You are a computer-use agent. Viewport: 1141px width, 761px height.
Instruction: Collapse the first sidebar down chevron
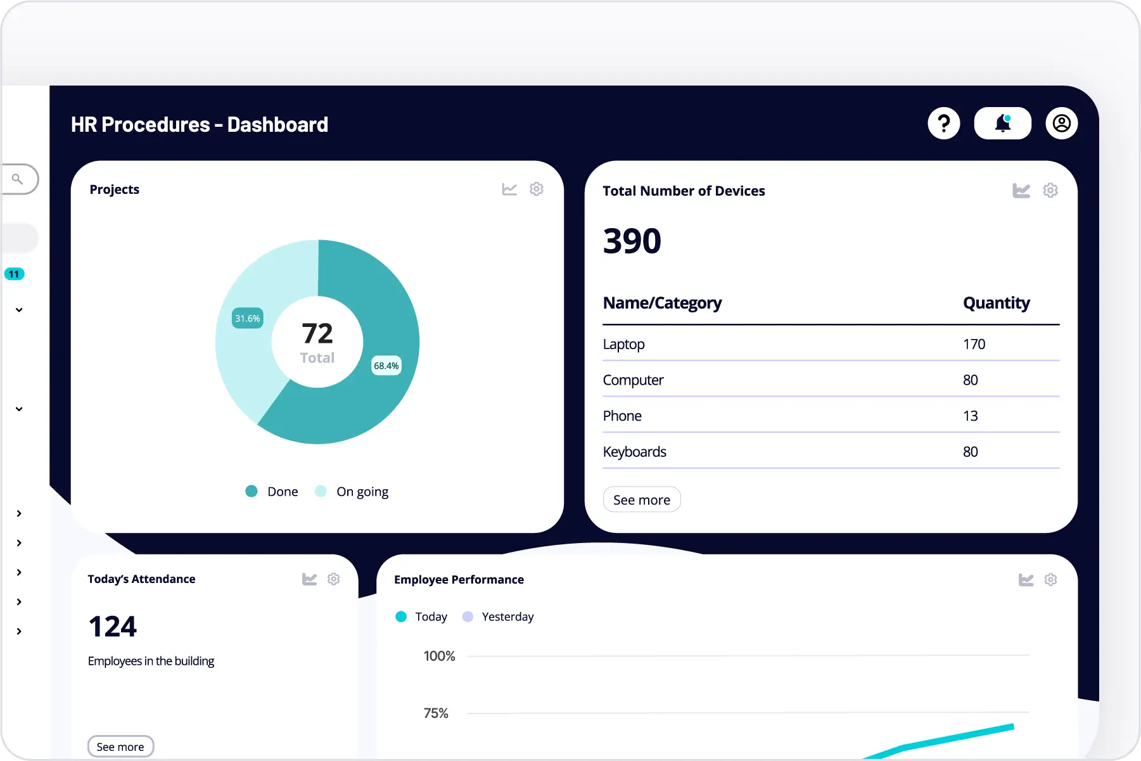[x=19, y=310]
